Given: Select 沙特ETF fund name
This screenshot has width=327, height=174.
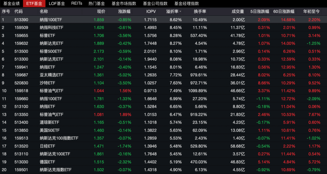Looking at the screenshot, I should [x=48, y=83].
